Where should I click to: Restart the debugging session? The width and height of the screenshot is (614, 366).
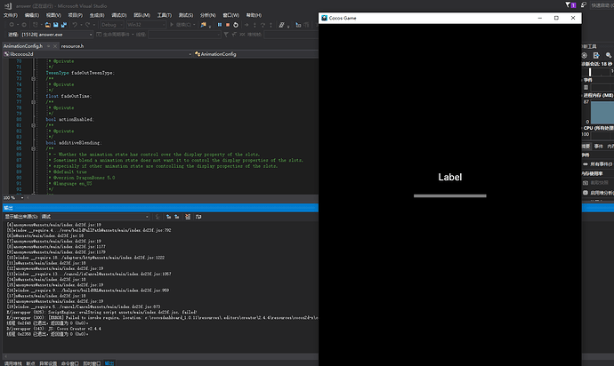coord(236,25)
